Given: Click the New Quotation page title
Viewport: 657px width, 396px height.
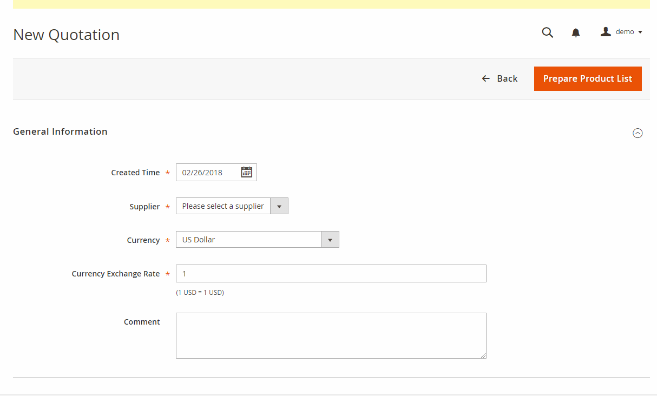Looking at the screenshot, I should 67,35.
